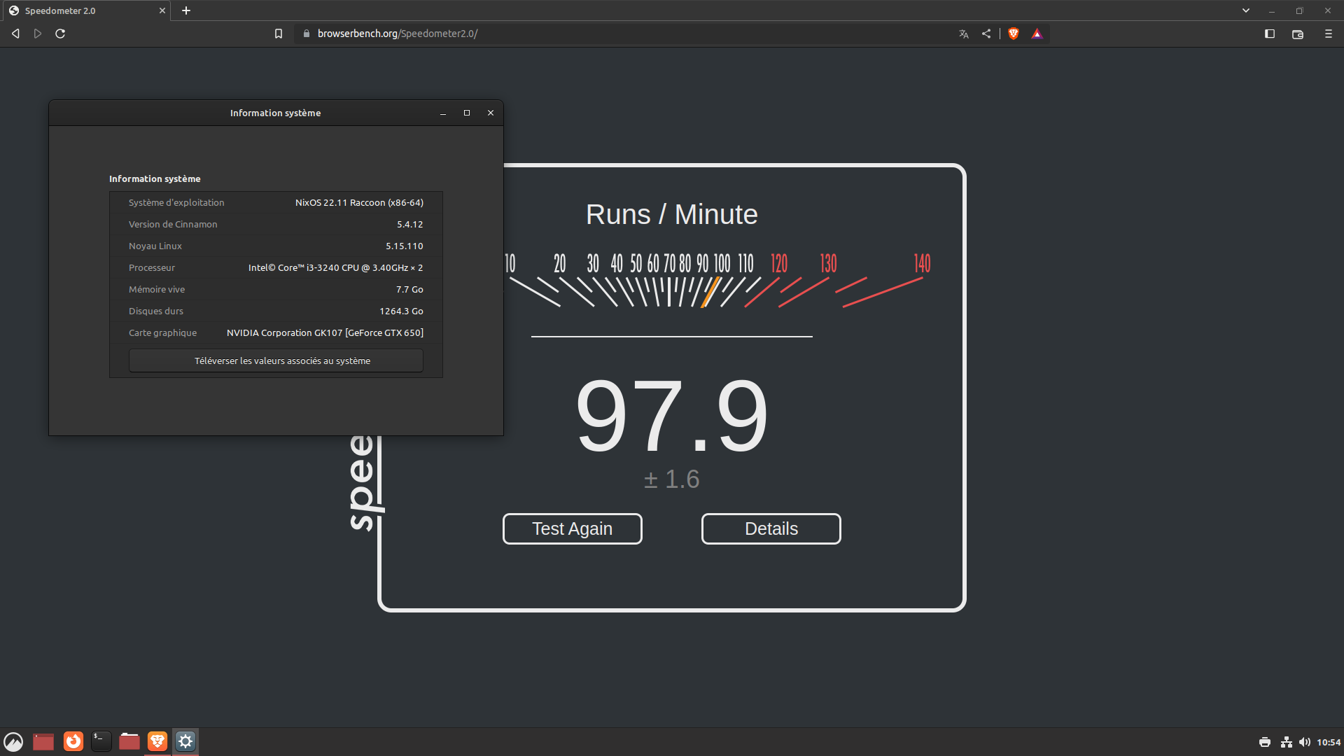Click the NVIDIA GeForce GTX 650 value
The width and height of the screenshot is (1344, 756).
(x=325, y=332)
